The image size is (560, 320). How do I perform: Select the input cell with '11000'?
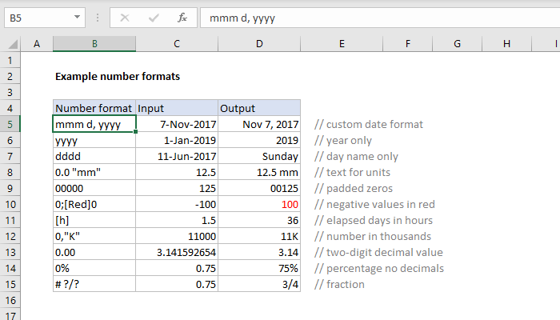pyautogui.click(x=177, y=236)
